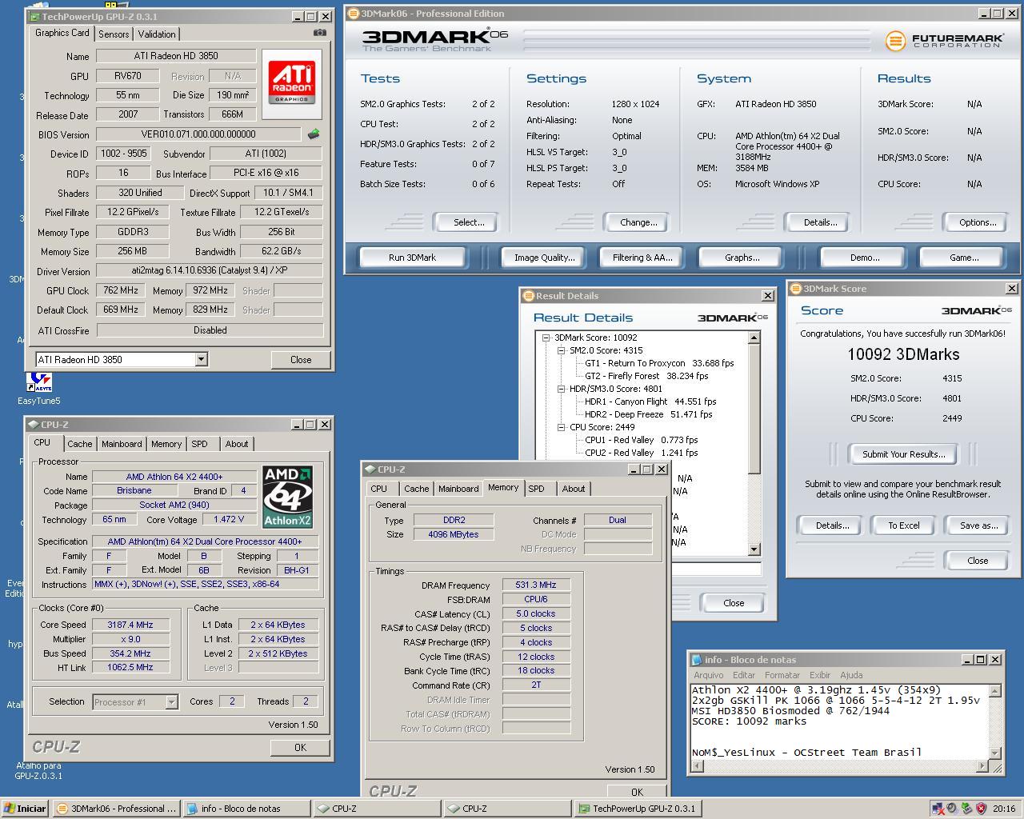Select HDR2 - Deep Freeze result row
The image size is (1024, 819).
[648, 414]
